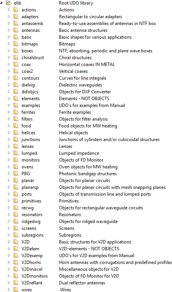
Task: Expand the planar folder arrow
Action: pyautogui.click(x=9, y=181)
